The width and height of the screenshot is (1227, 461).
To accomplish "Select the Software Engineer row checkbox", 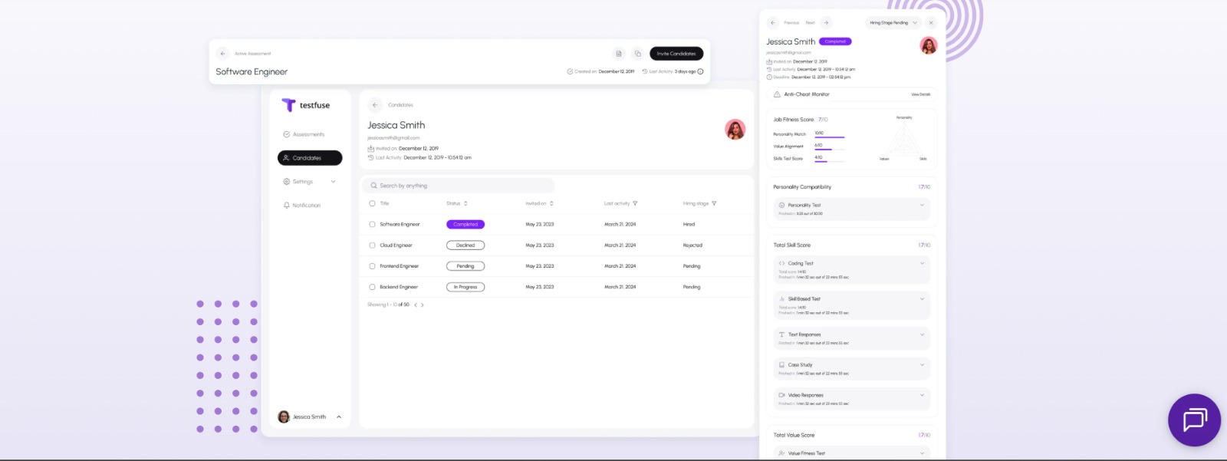I will click(x=372, y=225).
